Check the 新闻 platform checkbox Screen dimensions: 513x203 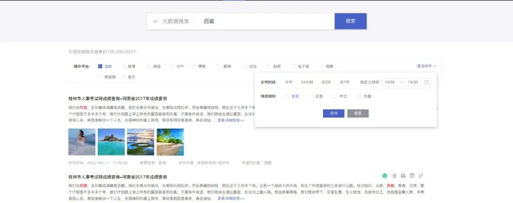(219, 66)
